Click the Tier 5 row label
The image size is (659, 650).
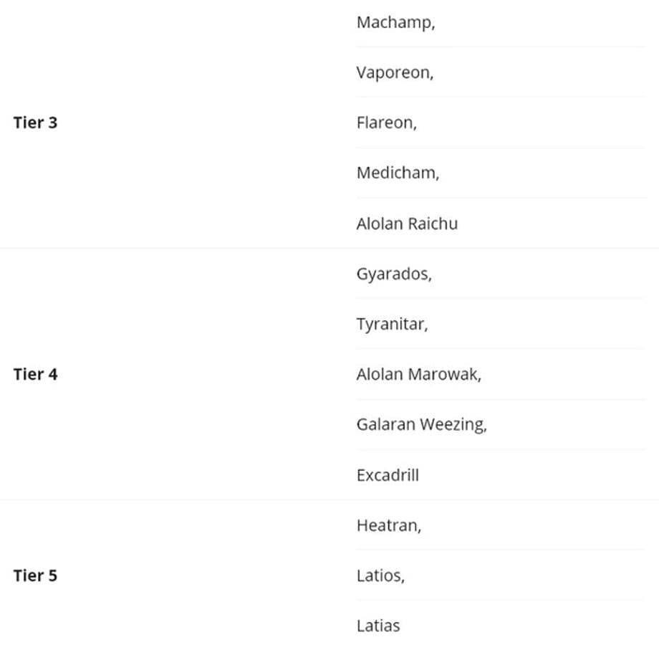[x=35, y=575]
